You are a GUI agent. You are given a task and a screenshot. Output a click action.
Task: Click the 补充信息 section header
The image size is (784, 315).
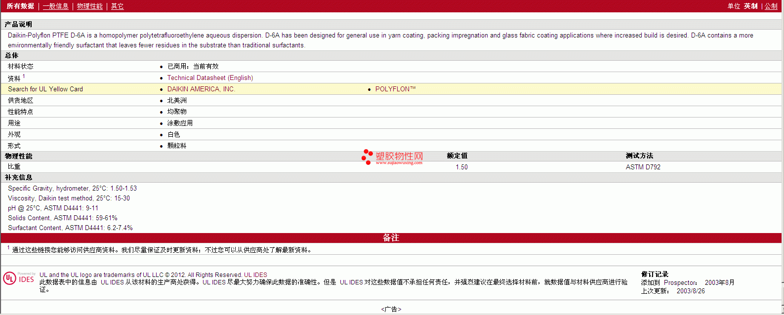[19, 178]
